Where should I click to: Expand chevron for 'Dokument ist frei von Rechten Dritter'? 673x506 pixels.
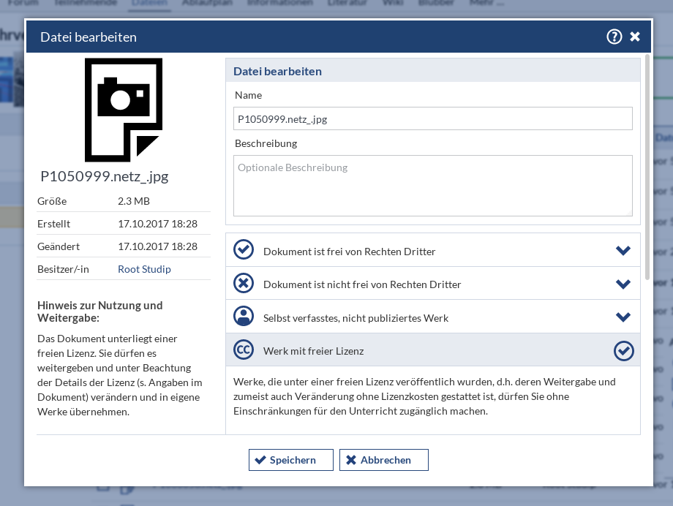point(623,251)
